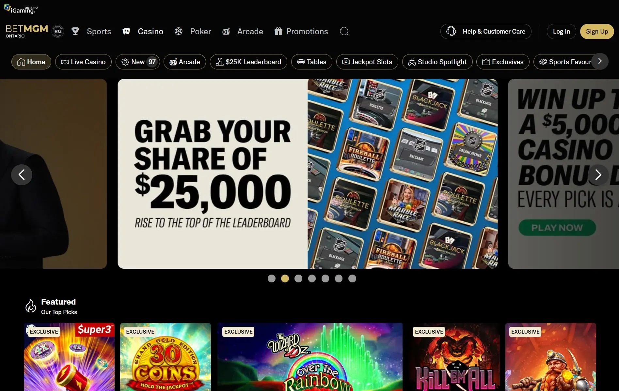Click the Promotions gift icon
619x391 pixels.
278,31
